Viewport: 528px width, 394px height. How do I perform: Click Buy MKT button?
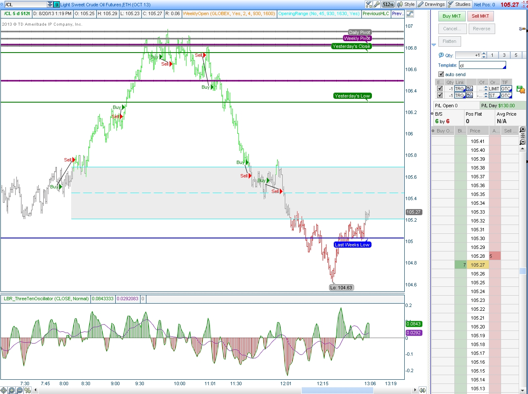452,16
